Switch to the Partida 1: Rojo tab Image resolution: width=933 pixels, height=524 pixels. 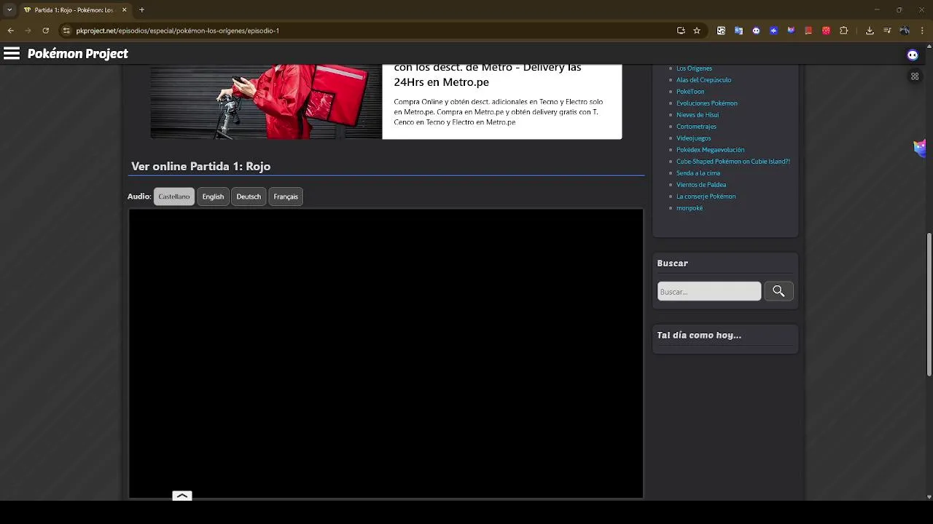(x=73, y=10)
